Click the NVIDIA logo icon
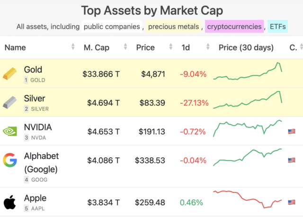This screenshot has height=217, width=303. [x=9, y=131]
